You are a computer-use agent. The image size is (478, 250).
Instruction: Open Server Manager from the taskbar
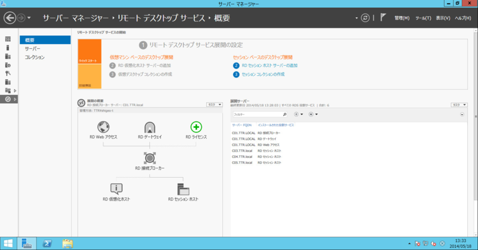tap(27, 243)
